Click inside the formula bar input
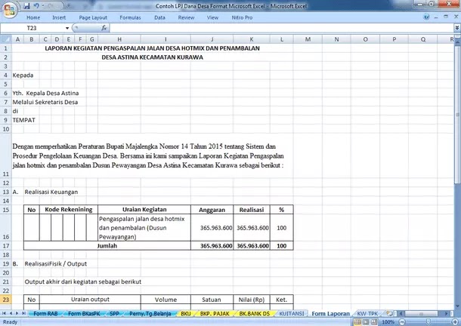Viewport: 461px width, 326px height. (x=282, y=28)
